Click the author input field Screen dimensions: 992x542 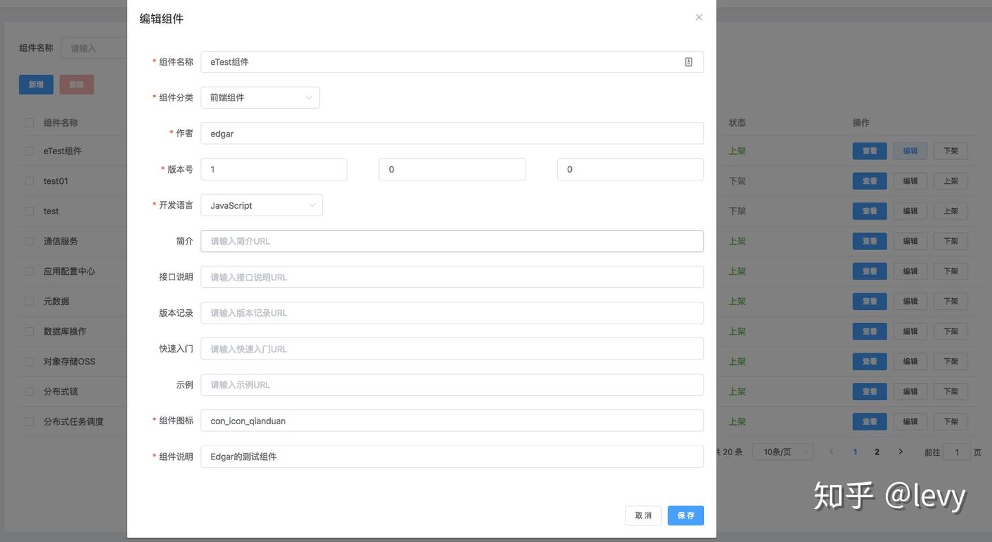[x=452, y=134]
